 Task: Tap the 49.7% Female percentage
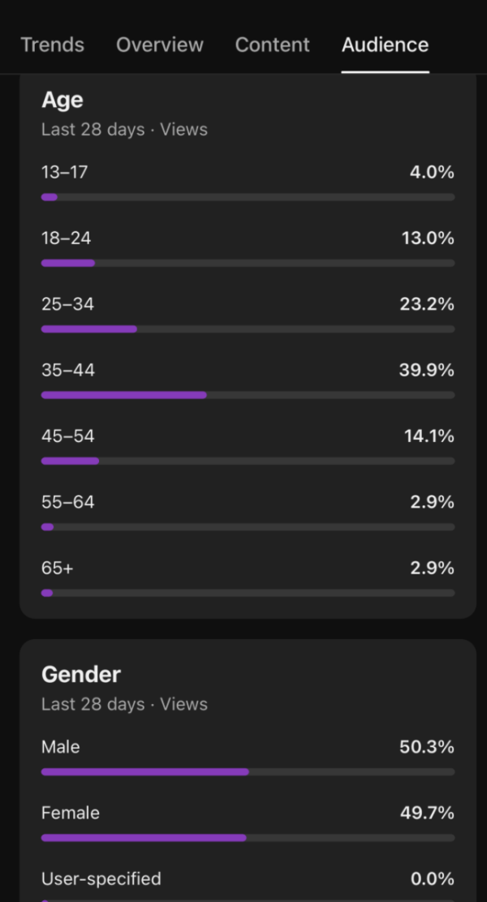(x=426, y=813)
